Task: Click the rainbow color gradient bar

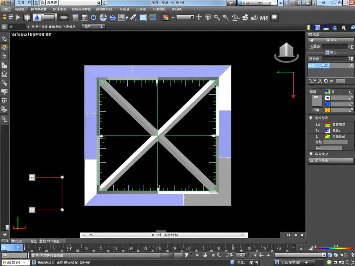Action: 334,248
